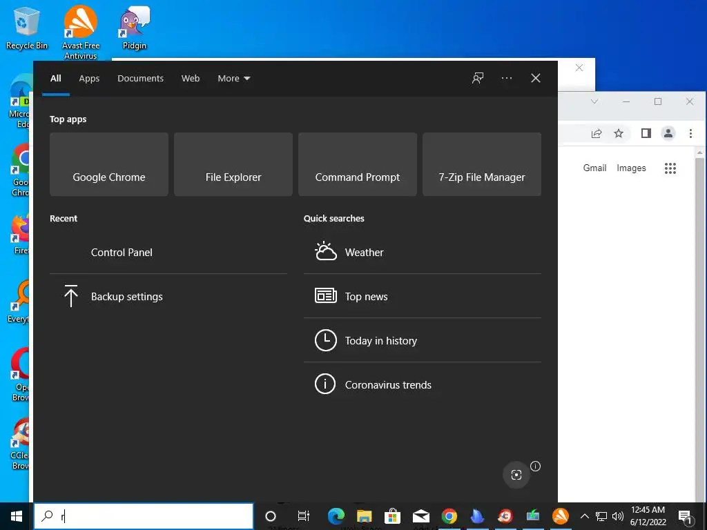This screenshot has width=707, height=530.
Task: Open the Google apps grid
Action: click(670, 168)
